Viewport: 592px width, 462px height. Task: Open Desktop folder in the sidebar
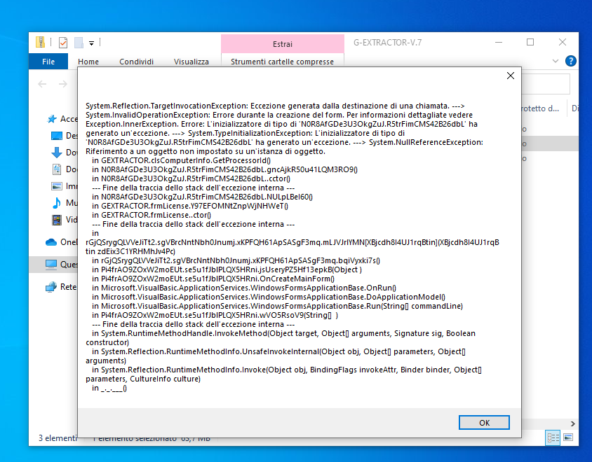coord(65,136)
